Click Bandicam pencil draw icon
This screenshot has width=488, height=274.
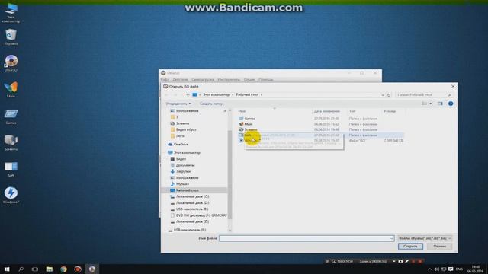coord(406,262)
